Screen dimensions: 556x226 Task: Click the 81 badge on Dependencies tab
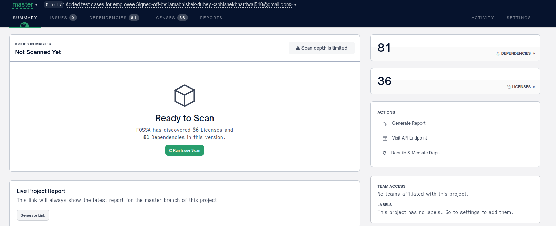(x=134, y=18)
